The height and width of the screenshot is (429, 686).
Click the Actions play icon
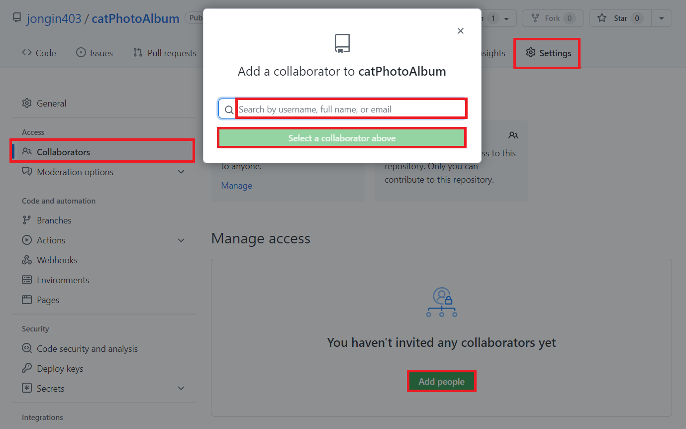[27, 240]
